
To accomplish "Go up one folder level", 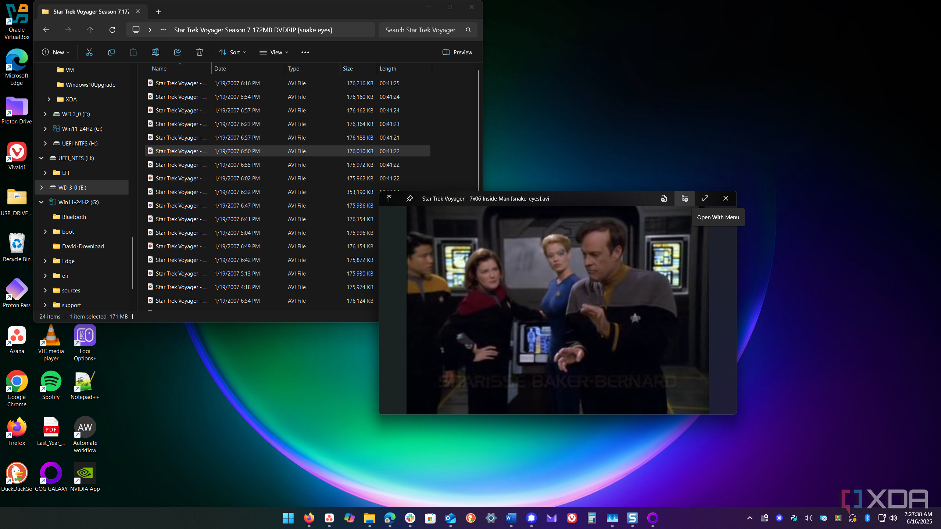I will pyautogui.click(x=90, y=30).
